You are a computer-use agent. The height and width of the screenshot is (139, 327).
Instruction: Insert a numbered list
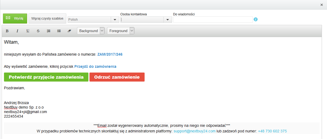pyautogui.click(x=49, y=31)
